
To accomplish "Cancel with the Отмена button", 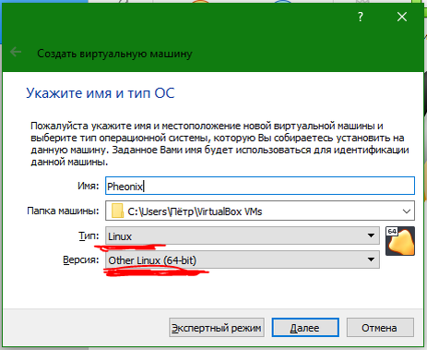I will coord(380,328).
